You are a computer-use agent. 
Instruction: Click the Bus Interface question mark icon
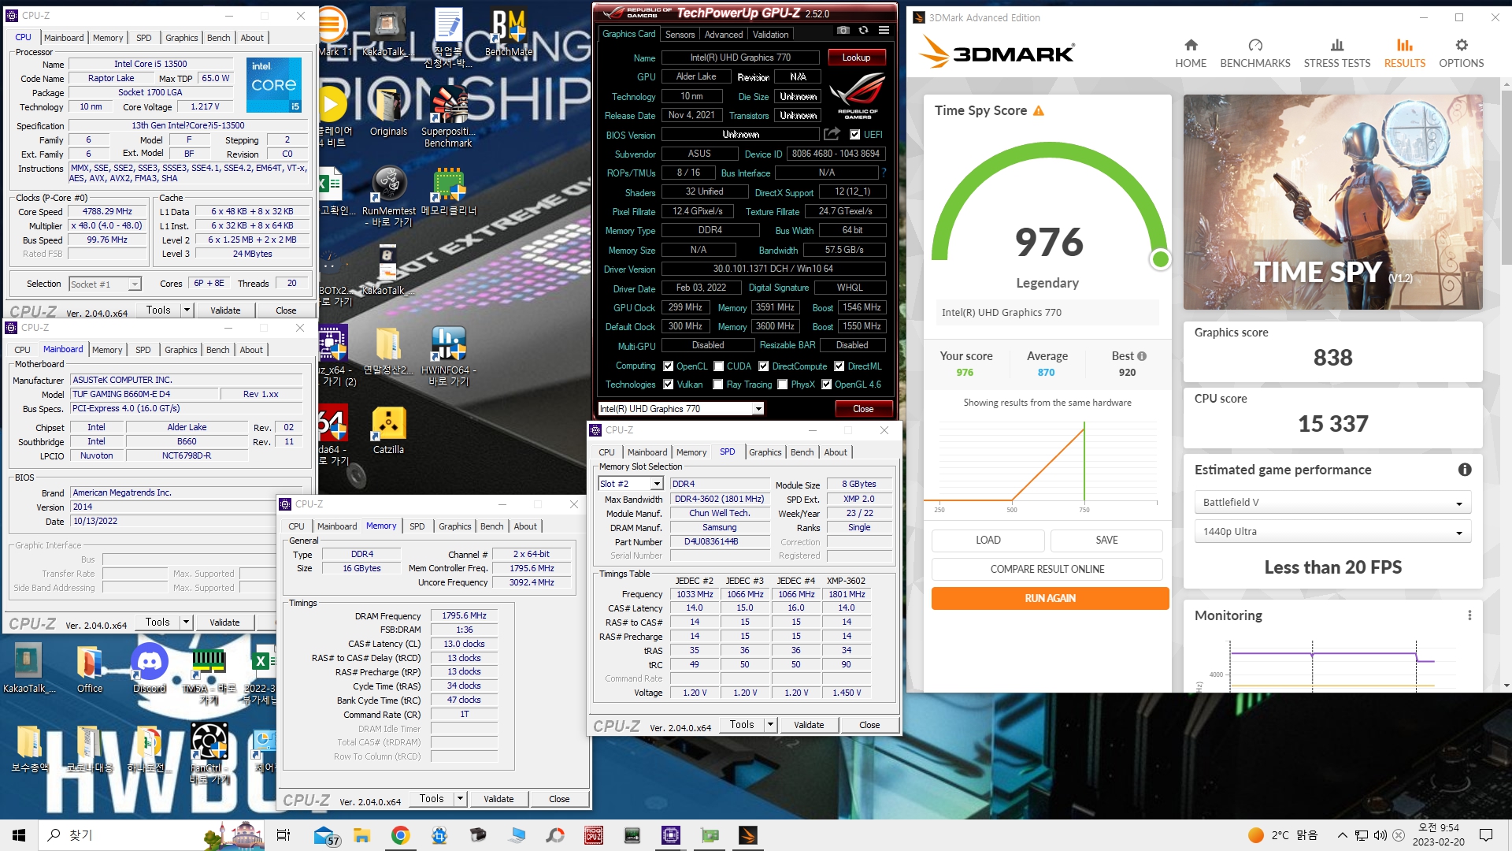[884, 173]
